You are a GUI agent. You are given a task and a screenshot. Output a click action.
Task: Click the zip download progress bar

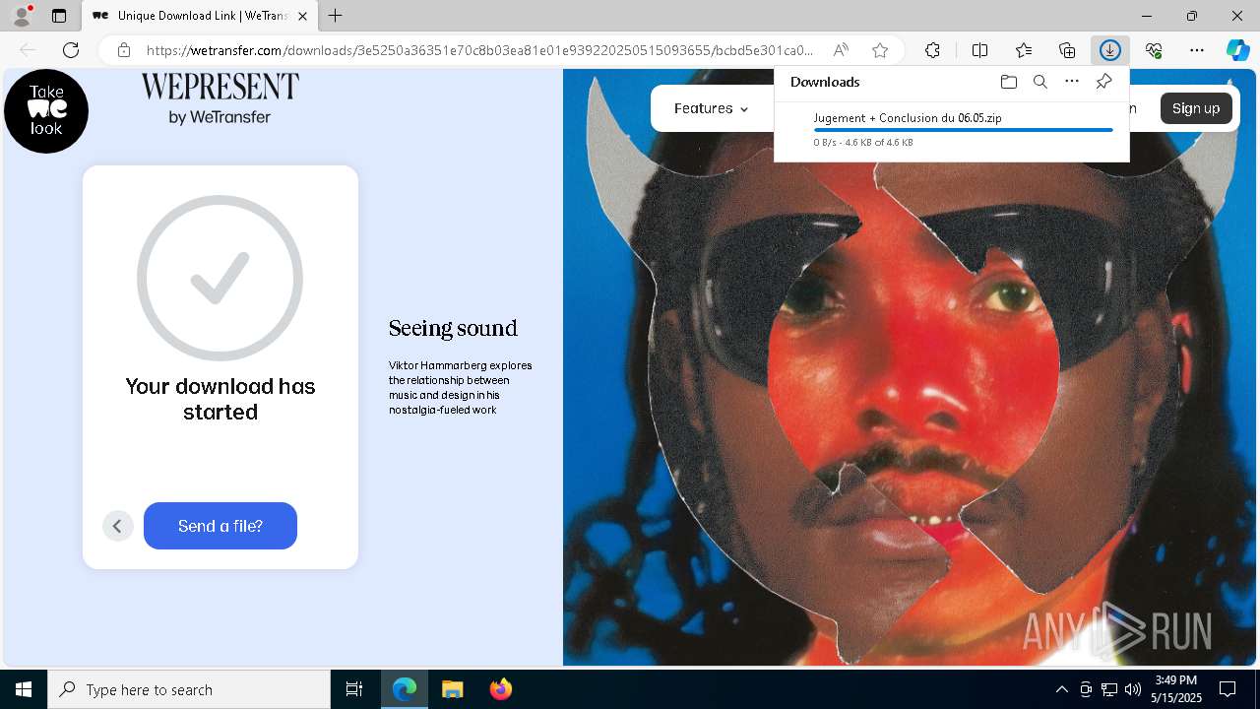tap(963, 130)
